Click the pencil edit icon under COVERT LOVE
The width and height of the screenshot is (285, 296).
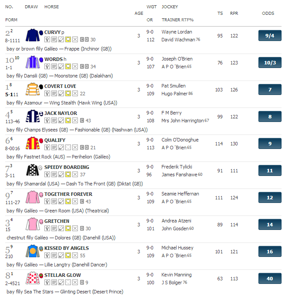(x=61, y=94)
